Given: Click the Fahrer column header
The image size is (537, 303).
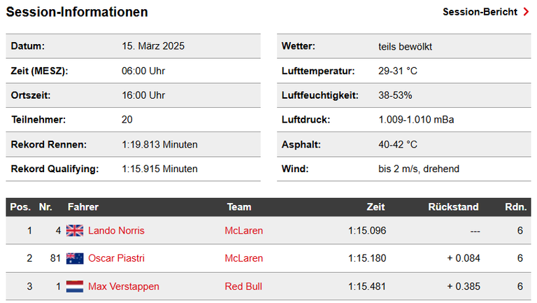Looking at the screenshot, I should click(x=83, y=207).
